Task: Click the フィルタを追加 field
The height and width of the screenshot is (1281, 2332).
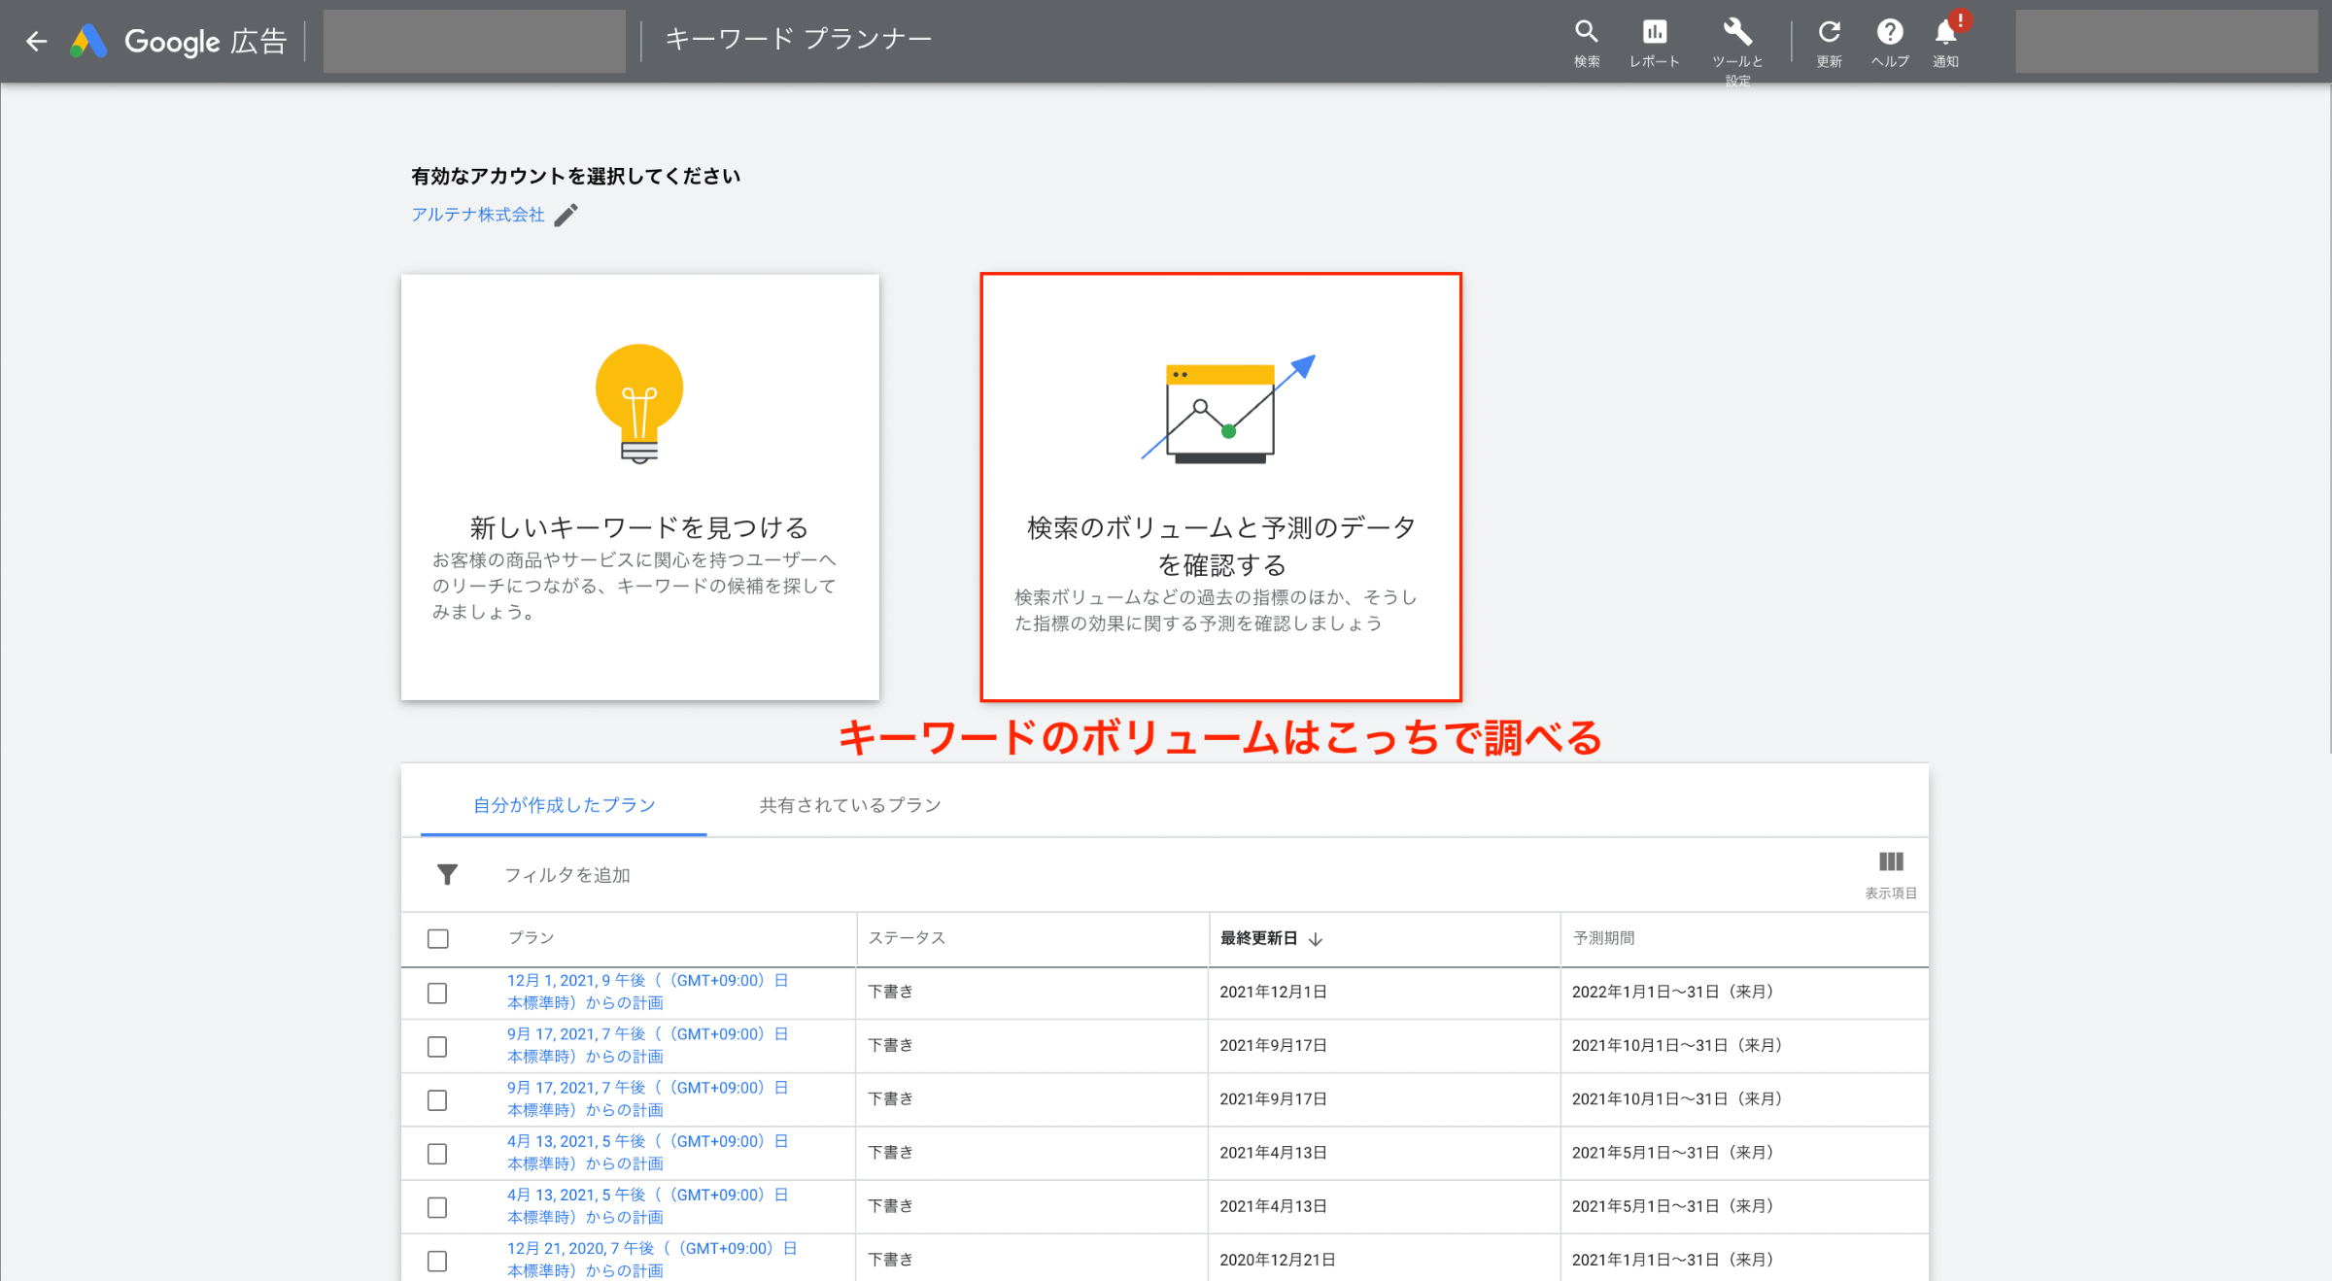Action: (x=567, y=875)
